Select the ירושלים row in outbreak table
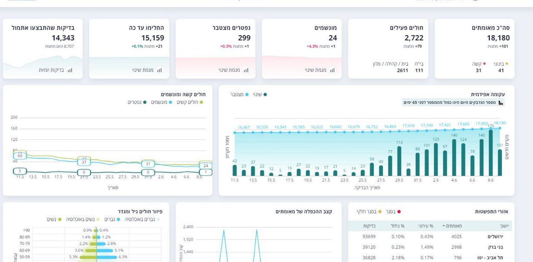The width and height of the screenshot is (533, 262). [430, 236]
